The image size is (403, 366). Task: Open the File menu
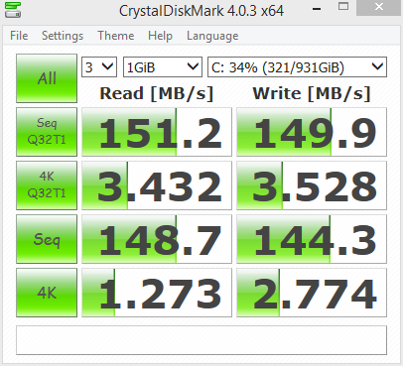point(19,36)
